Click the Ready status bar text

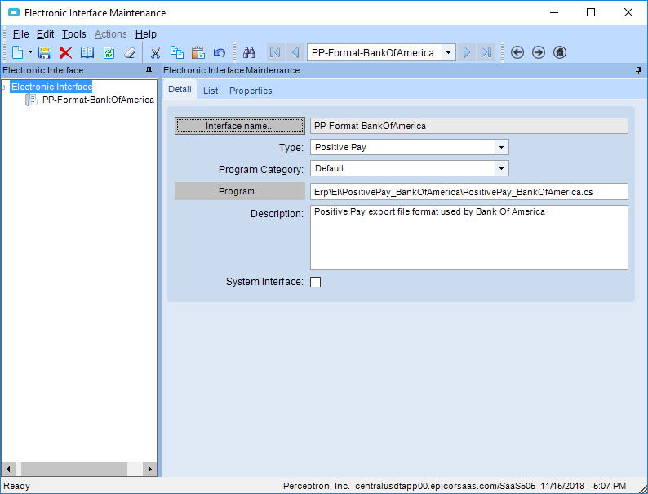(16, 486)
